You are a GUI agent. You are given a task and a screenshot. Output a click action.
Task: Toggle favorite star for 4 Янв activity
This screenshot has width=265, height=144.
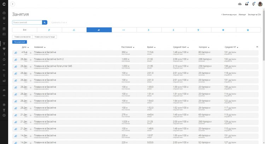coord(31,53)
